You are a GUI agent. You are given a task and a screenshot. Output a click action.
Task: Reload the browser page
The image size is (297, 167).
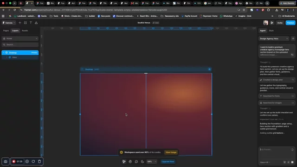pos(14,10)
